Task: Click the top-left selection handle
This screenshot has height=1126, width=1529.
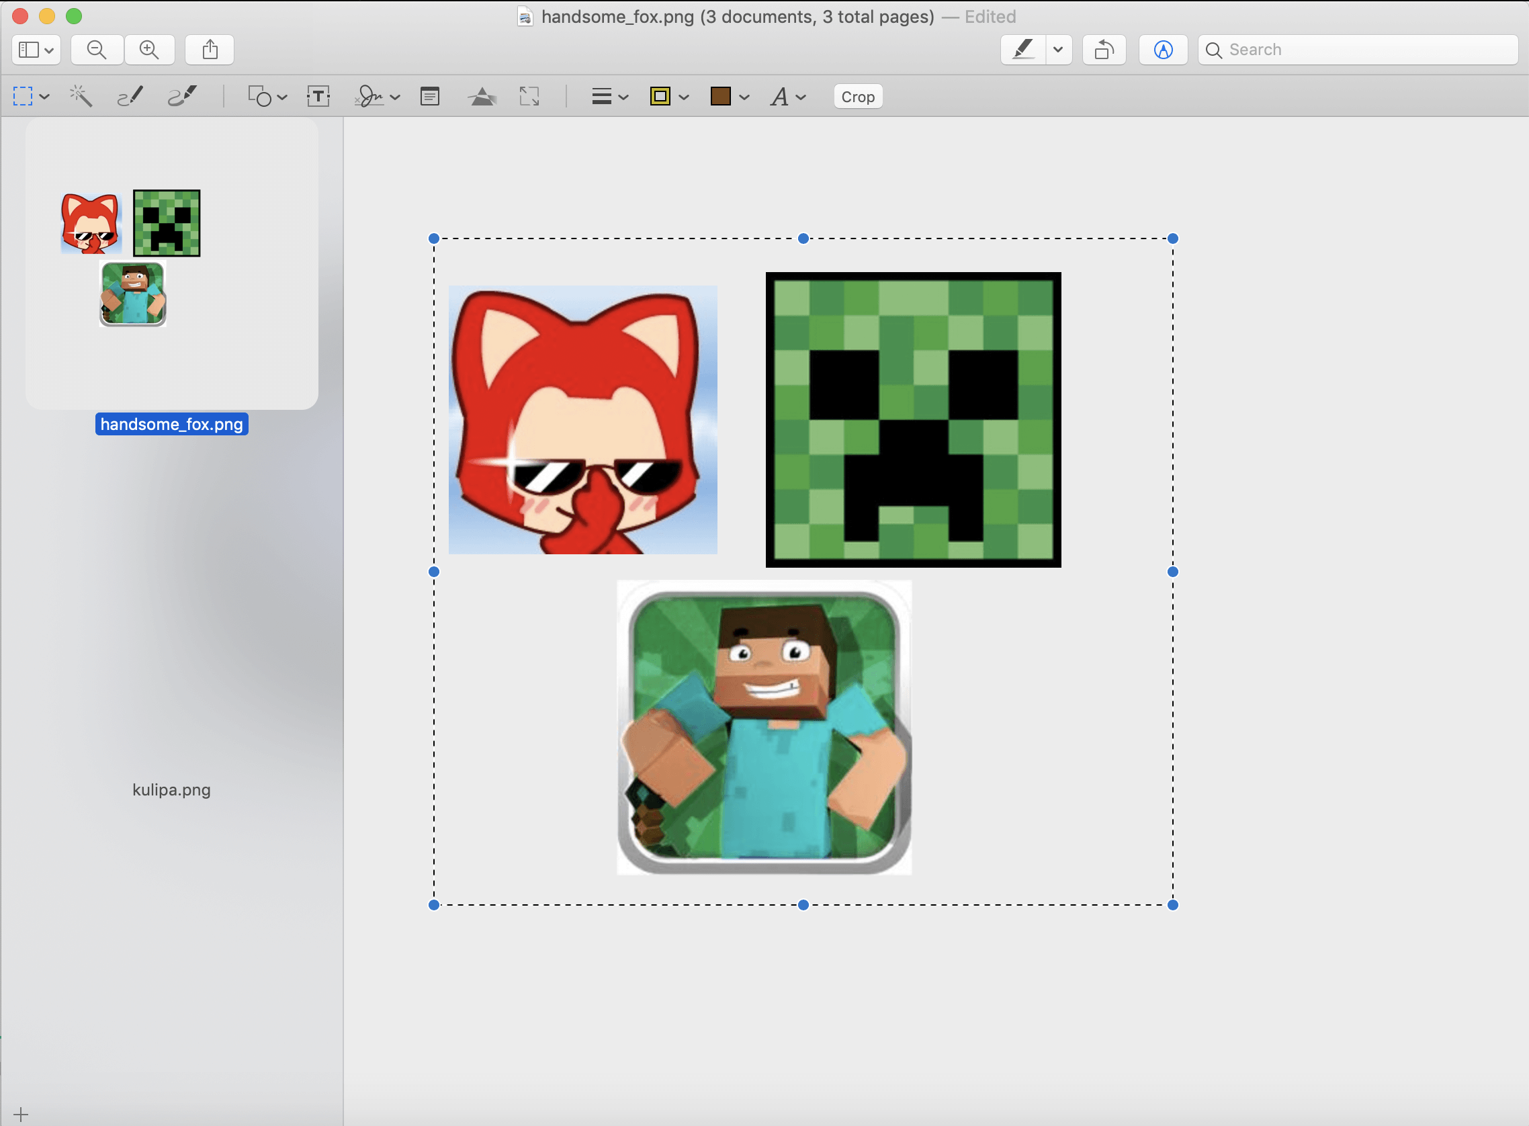Action: tap(434, 239)
